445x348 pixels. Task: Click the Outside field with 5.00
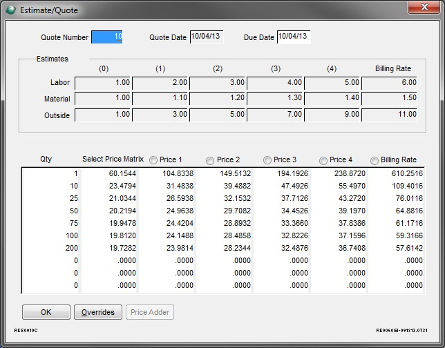pos(217,115)
